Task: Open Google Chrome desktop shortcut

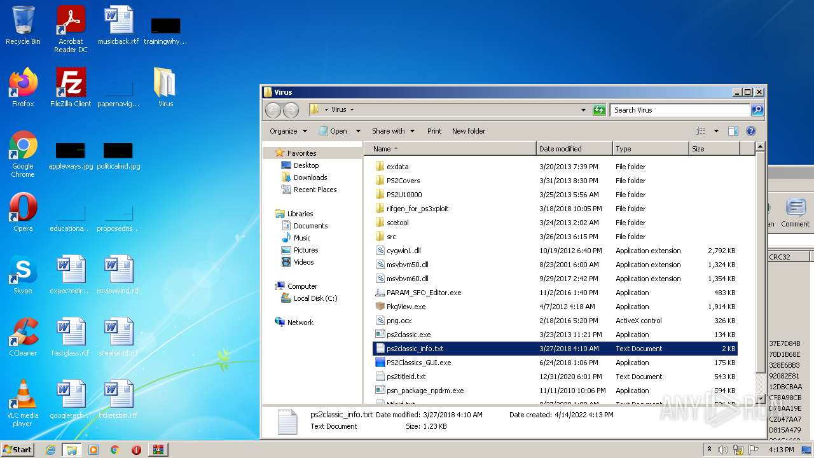Action: click(23, 154)
